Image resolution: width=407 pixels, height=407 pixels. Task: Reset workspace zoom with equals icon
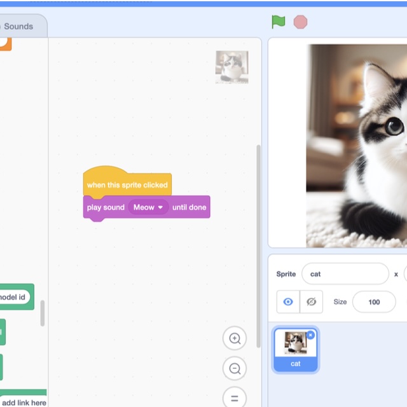pyautogui.click(x=235, y=397)
